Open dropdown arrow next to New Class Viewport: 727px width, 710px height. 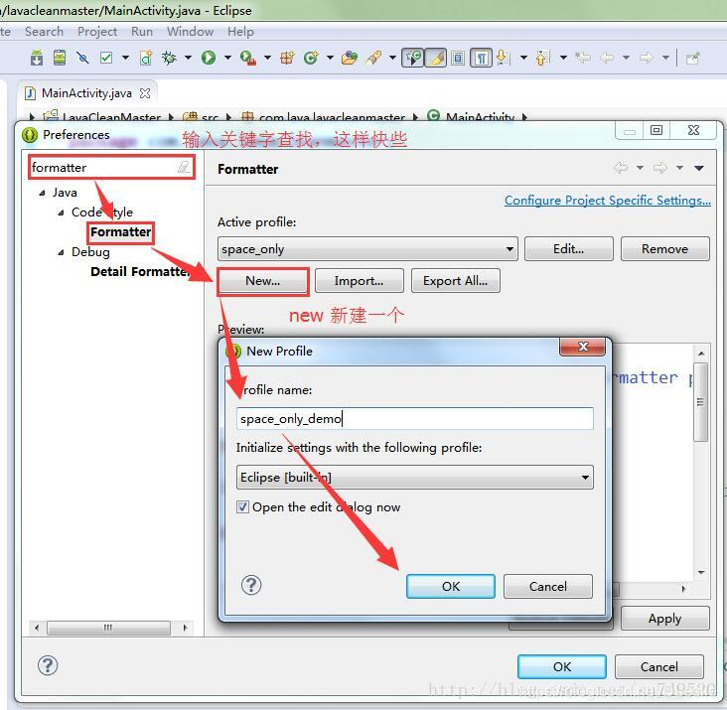click(330, 58)
